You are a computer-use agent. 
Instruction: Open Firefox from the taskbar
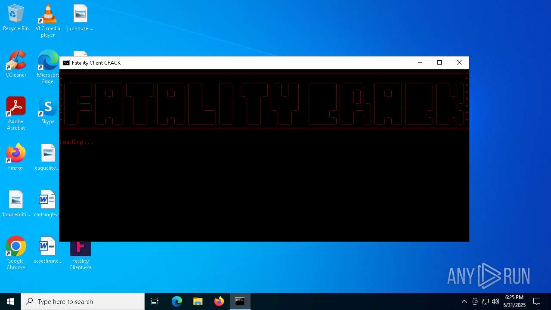click(219, 301)
